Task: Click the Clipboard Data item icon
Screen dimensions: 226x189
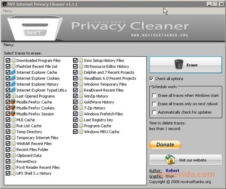Action: (14, 155)
